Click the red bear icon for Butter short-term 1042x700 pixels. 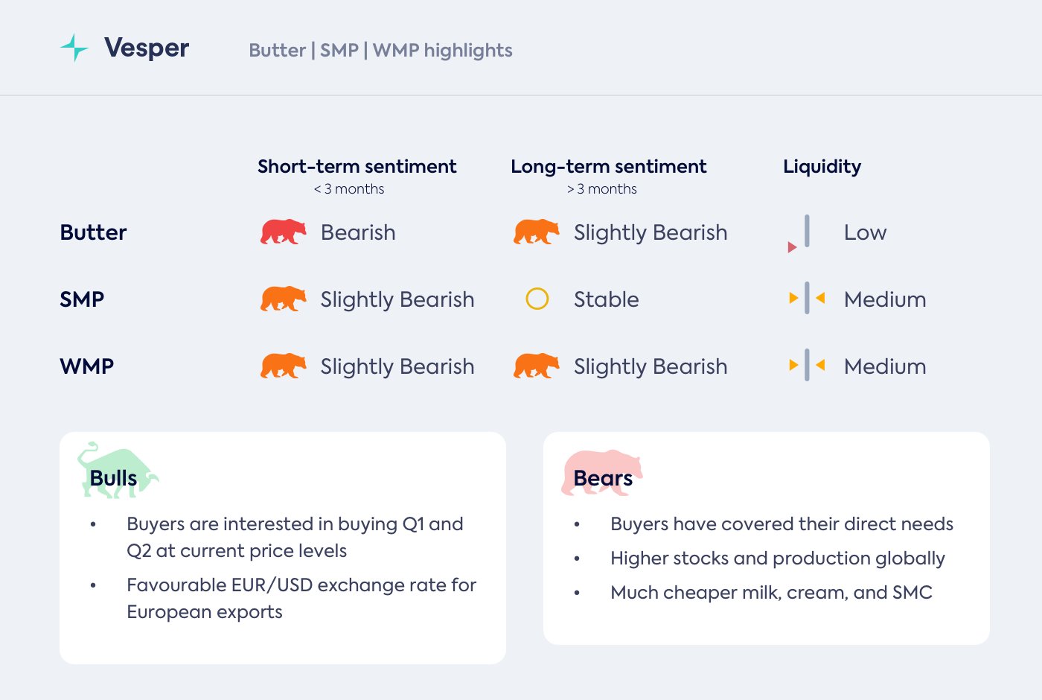(284, 232)
